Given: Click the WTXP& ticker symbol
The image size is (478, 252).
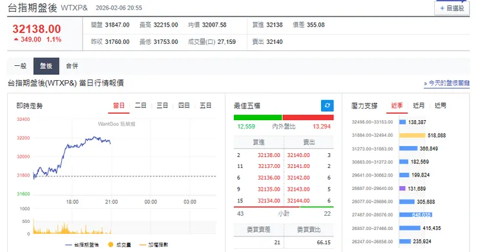Looking at the screenshot, I should click(74, 8).
